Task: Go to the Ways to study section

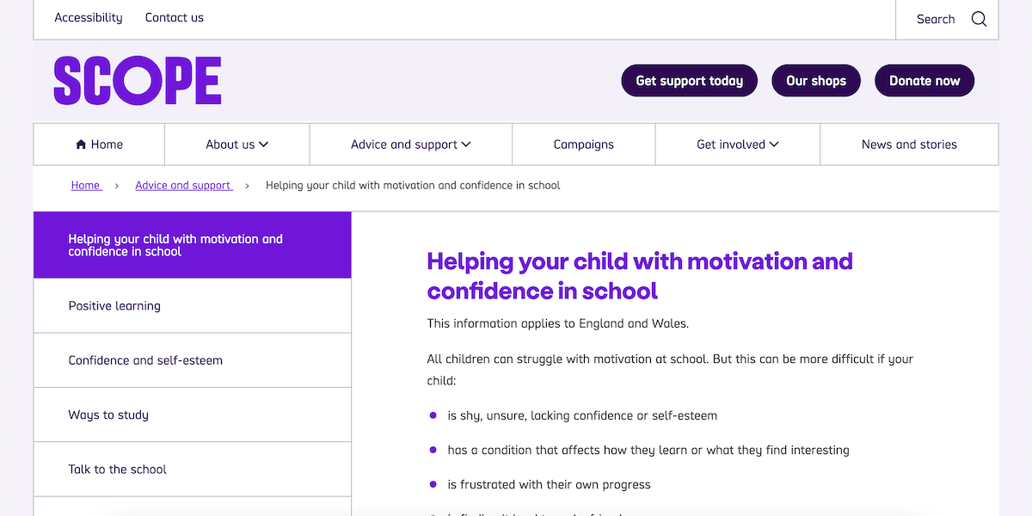Action: click(x=108, y=415)
